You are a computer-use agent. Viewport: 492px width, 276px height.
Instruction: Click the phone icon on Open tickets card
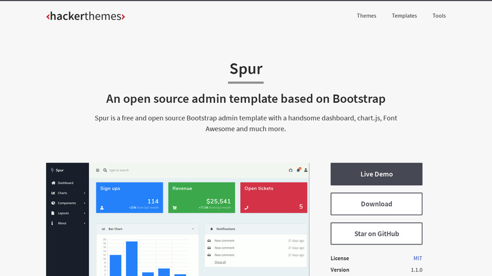point(247,208)
